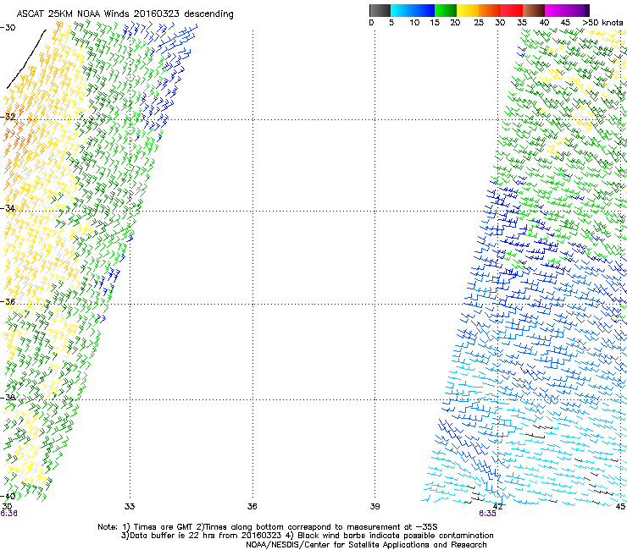The height and width of the screenshot is (550, 627).
Task: Click the legend label '25' under the colorbar
Action: click(x=479, y=23)
